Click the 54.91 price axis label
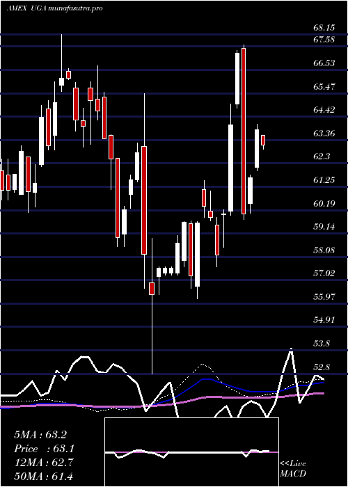Screen dimensions: 348x487 (324, 320)
